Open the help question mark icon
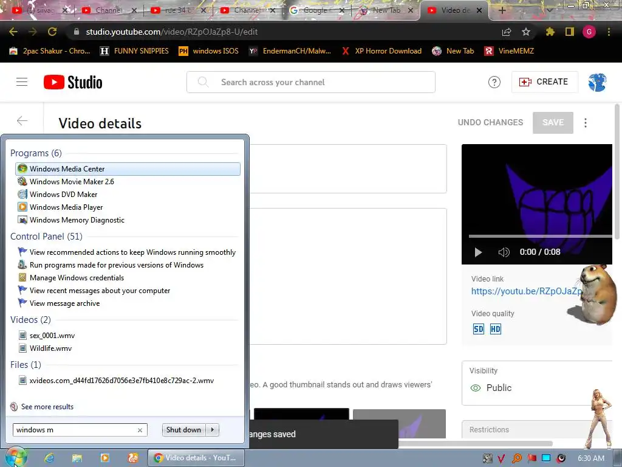Screen dimensions: 622x467 click(494, 82)
